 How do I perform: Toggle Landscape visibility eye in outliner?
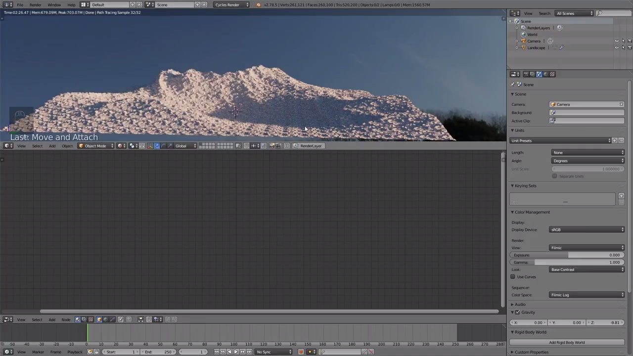[x=617, y=47]
